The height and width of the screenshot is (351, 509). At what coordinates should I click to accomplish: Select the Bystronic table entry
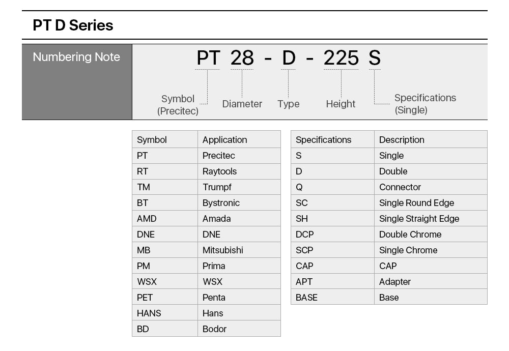pyautogui.click(x=221, y=203)
